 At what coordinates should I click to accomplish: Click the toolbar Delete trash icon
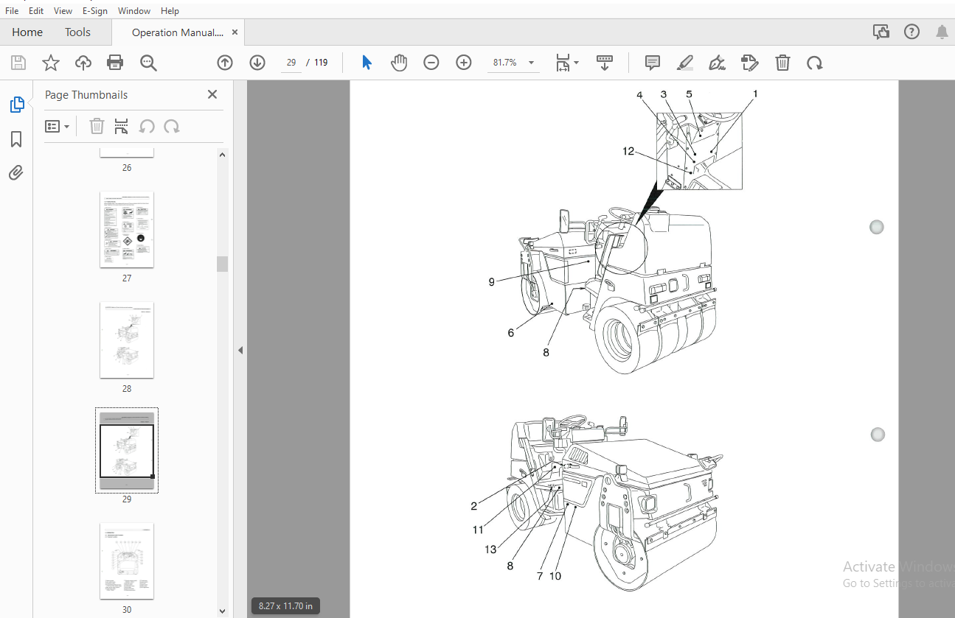pyautogui.click(x=783, y=63)
